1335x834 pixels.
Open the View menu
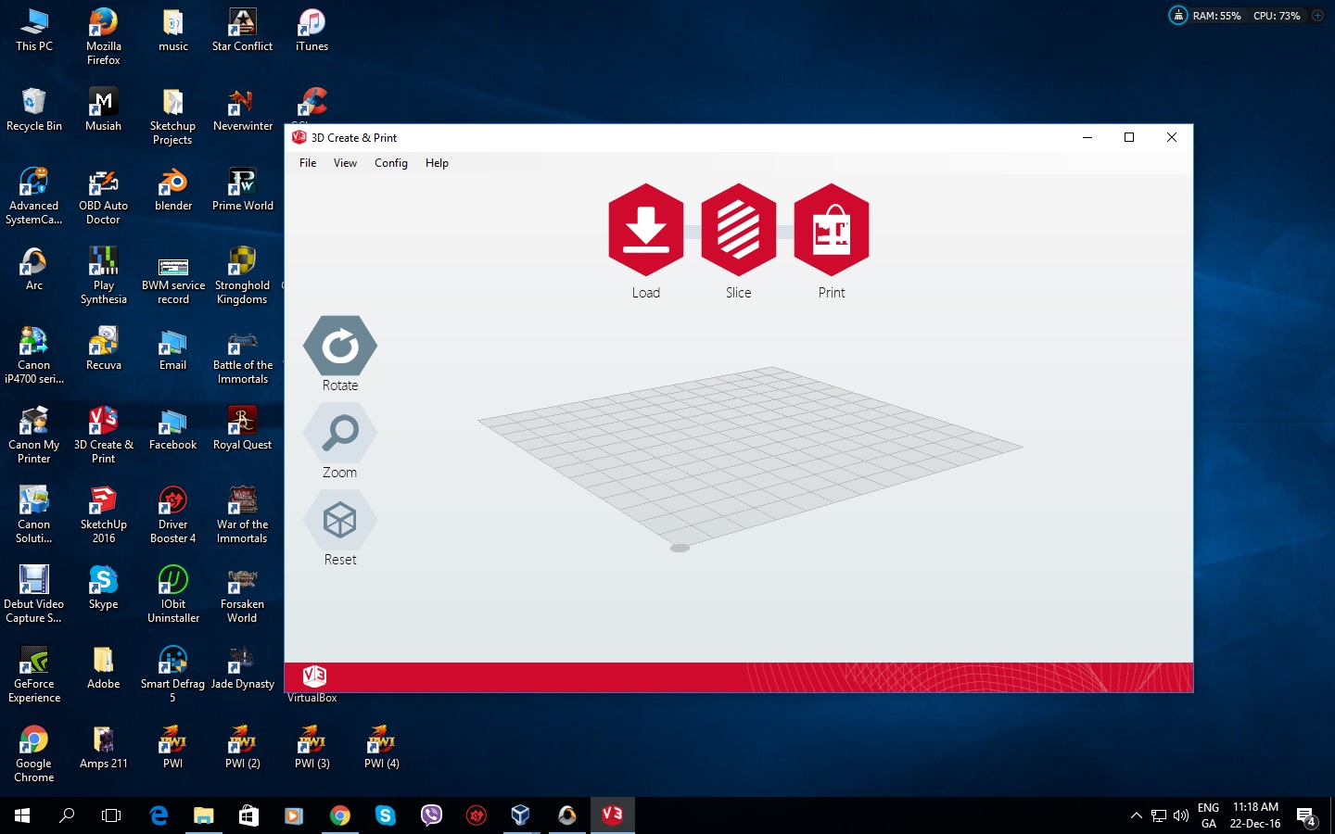(x=345, y=163)
